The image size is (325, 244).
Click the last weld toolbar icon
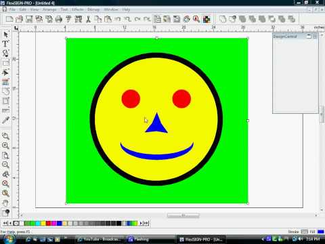point(292,19)
